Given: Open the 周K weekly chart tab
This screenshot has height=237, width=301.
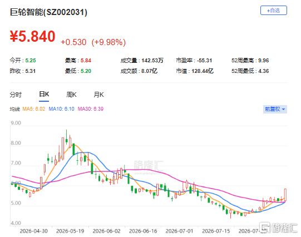Looking at the screenshot, I should [x=71, y=95].
